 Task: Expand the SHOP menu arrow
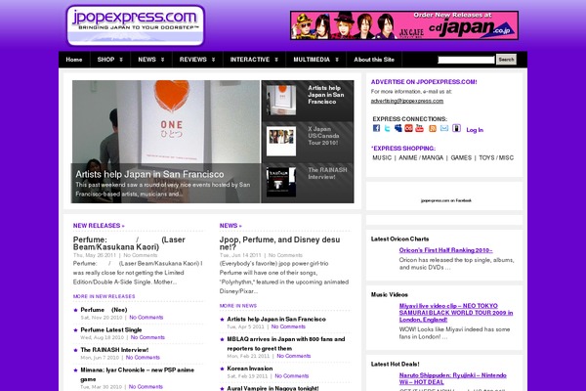(121, 60)
